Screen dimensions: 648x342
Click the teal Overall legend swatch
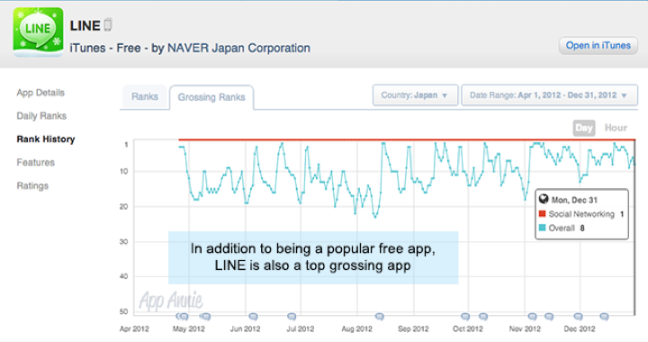tap(542, 228)
